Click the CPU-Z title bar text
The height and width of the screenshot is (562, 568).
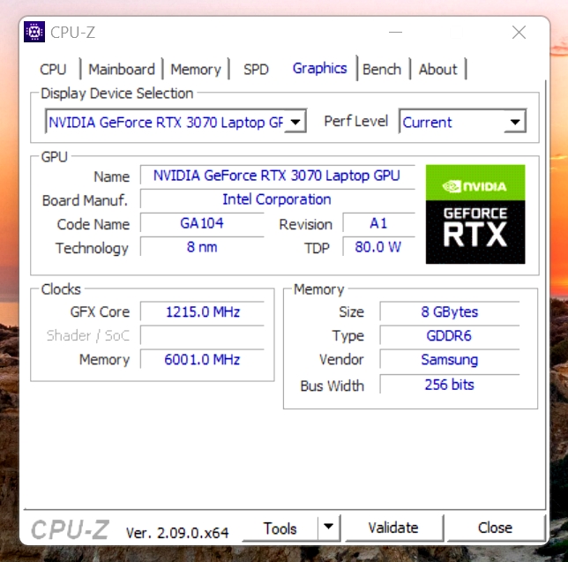tap(73, 33)
